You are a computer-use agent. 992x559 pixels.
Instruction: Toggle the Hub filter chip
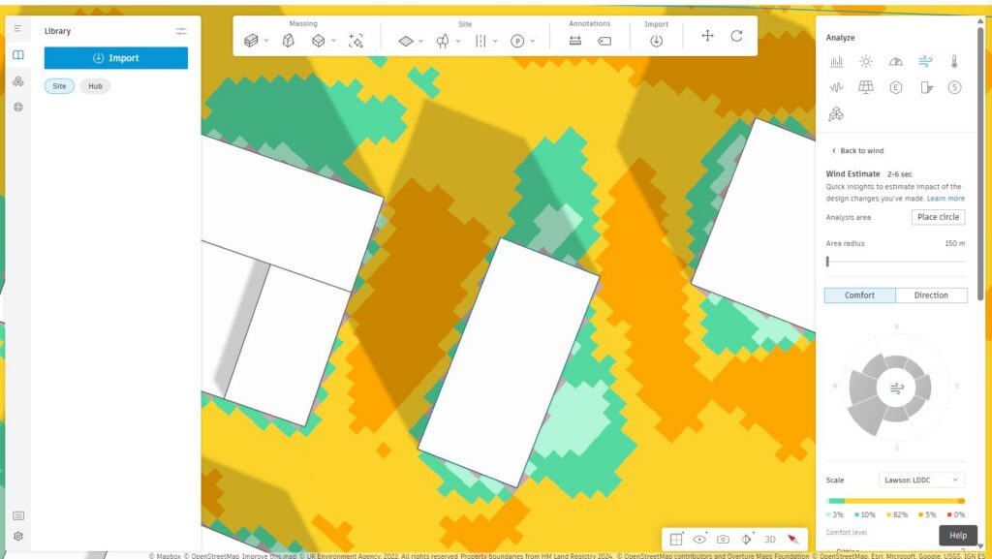pos(95,86)
